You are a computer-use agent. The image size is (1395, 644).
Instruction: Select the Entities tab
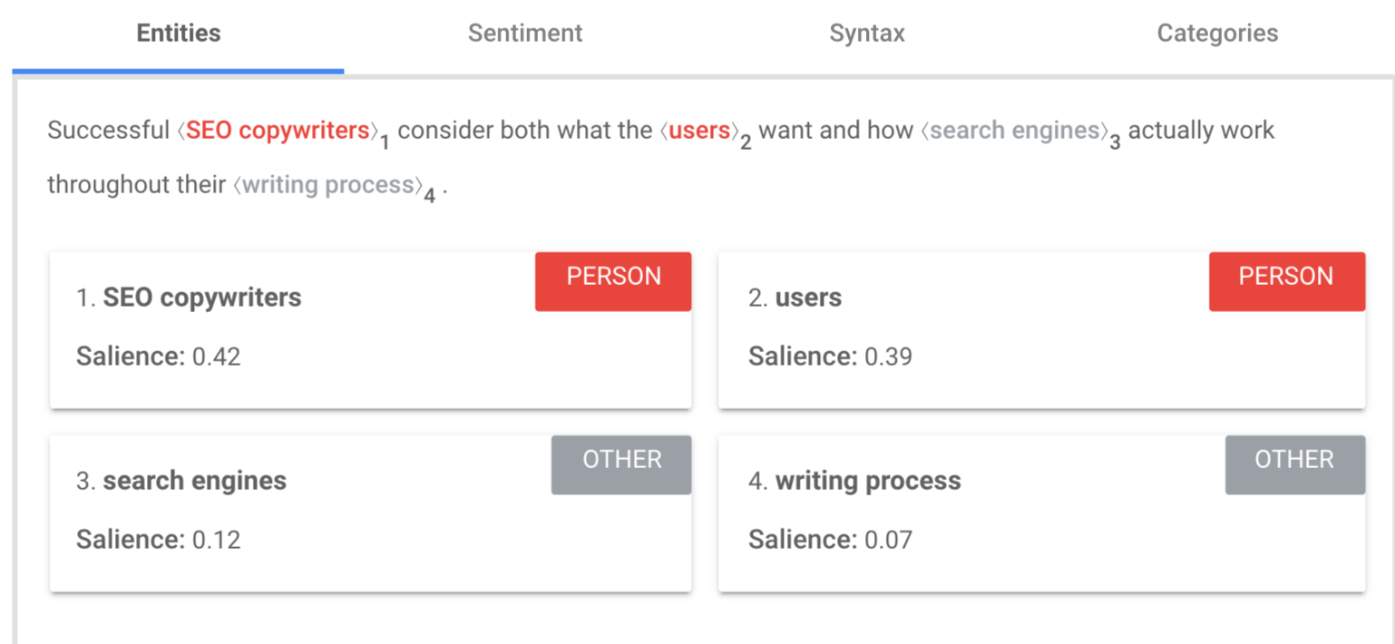pos(178,33)
